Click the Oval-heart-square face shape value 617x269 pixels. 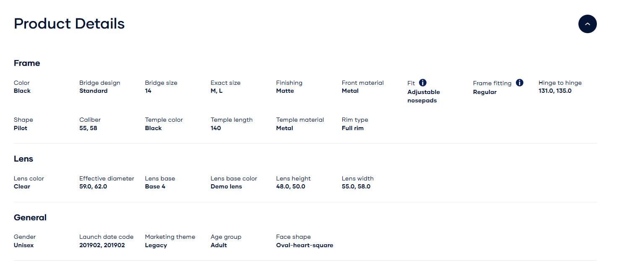(305, 245)
